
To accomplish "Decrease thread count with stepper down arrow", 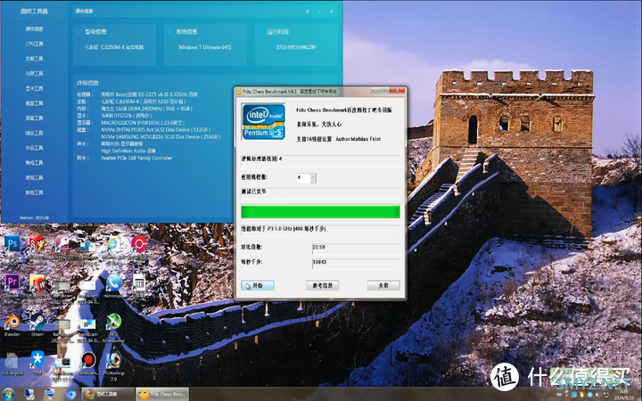I will point(313,180).
